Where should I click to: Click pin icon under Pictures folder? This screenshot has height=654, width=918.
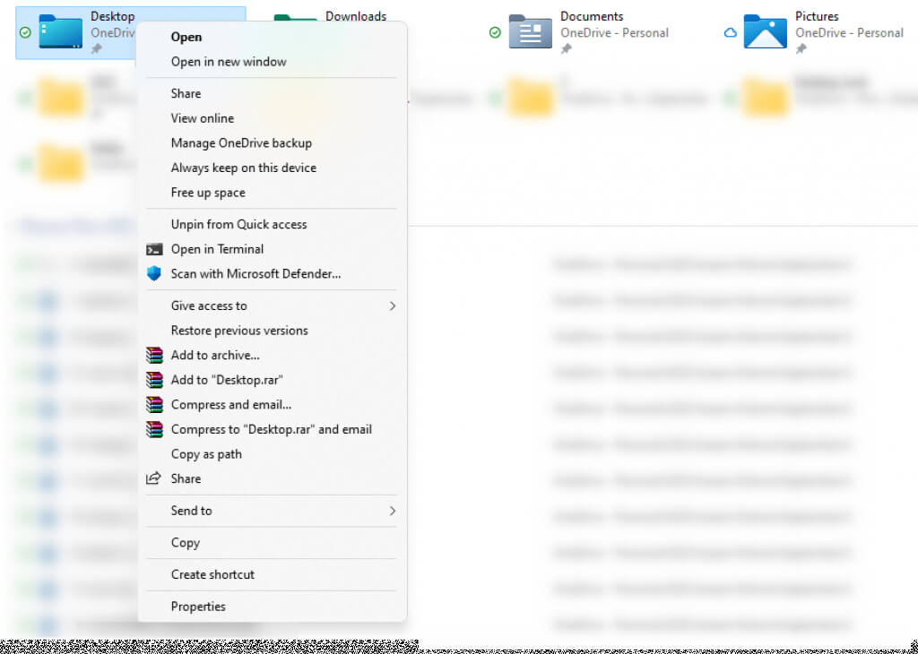pos(801,49)
